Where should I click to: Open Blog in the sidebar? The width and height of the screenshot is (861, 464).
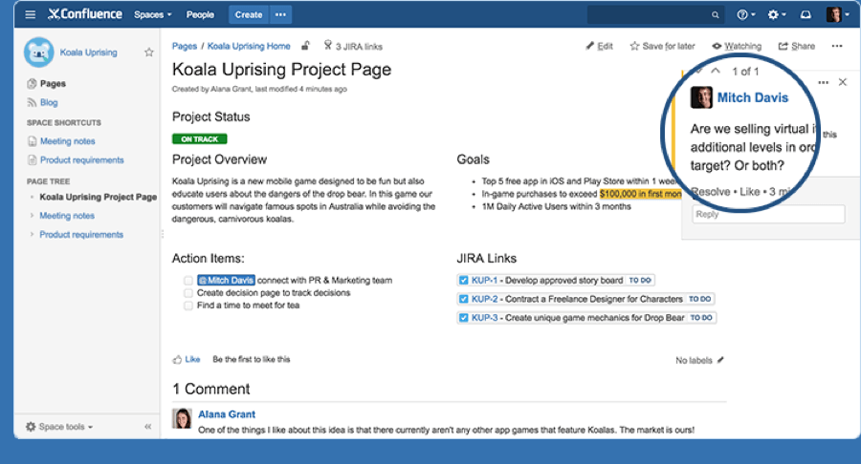point(48,102)
